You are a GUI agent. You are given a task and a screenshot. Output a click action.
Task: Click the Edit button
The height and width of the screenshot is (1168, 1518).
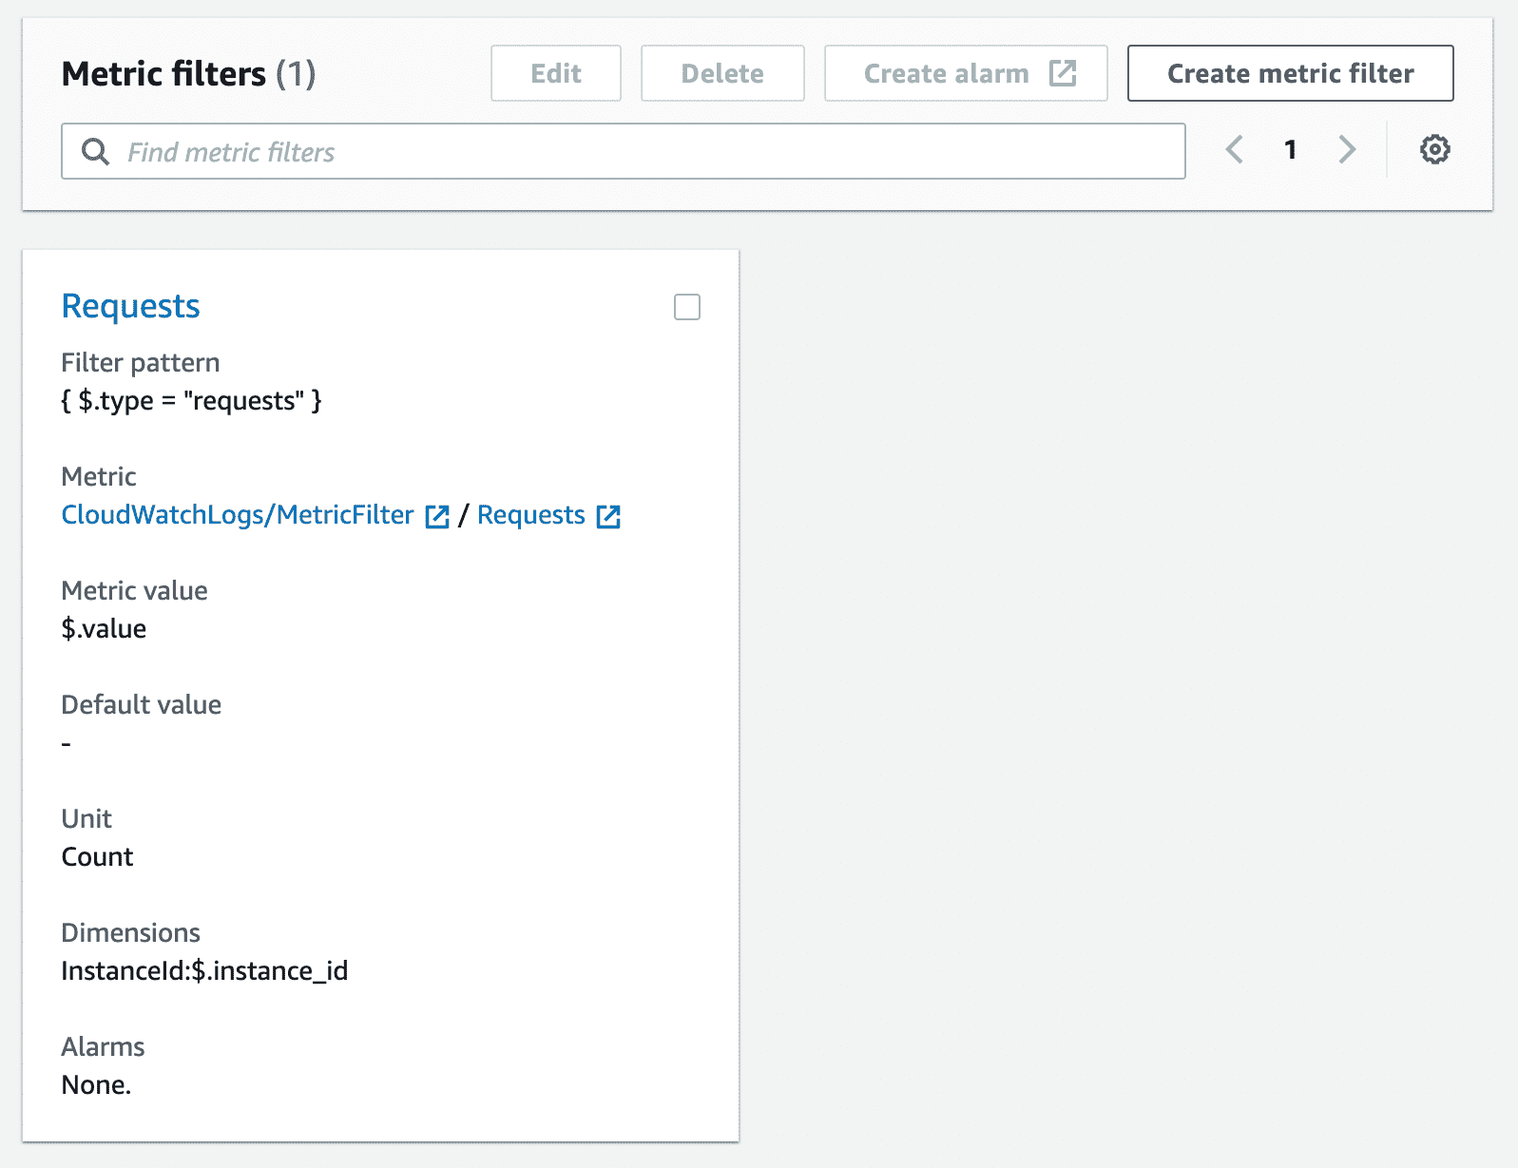tap(556, 73)
